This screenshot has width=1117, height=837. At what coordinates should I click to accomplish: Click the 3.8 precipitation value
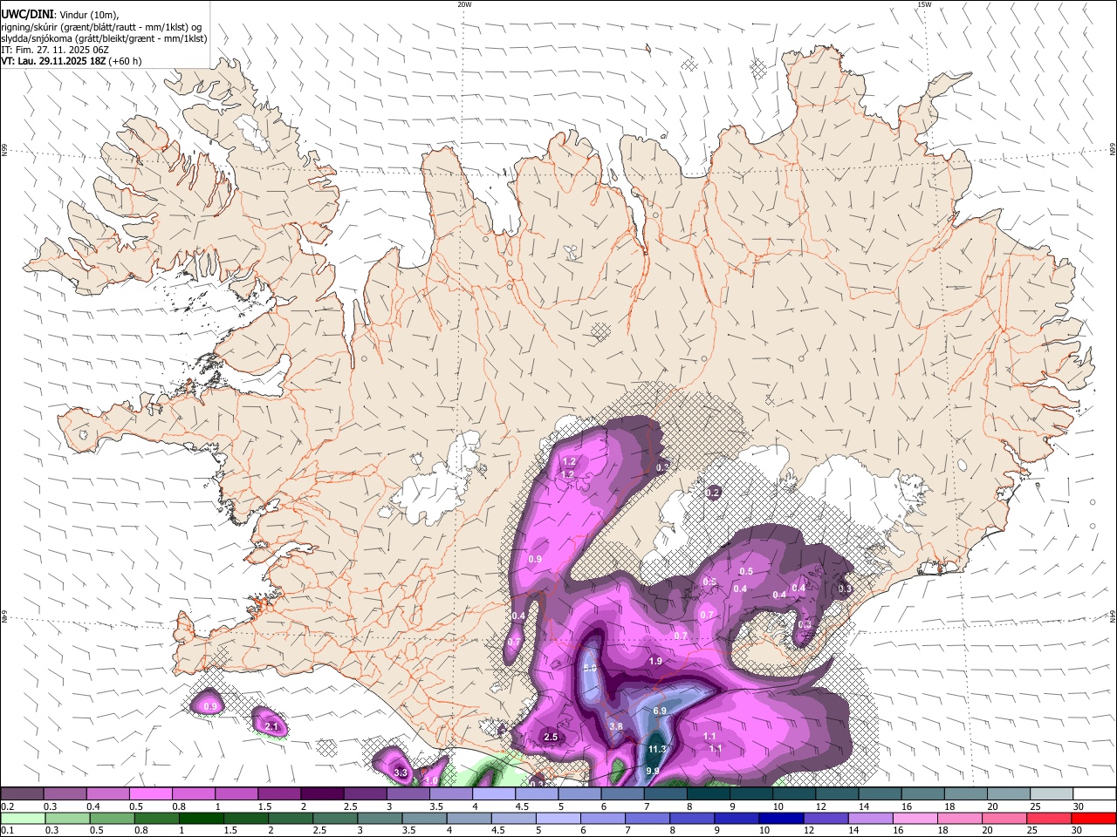click(x=616, y=726)
